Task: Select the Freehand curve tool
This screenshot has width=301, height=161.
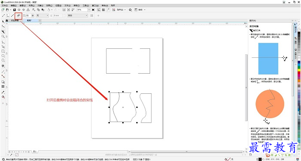Action: point(3,42)
